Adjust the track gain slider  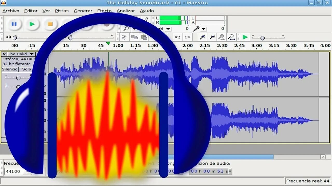(x=18, y=78)
